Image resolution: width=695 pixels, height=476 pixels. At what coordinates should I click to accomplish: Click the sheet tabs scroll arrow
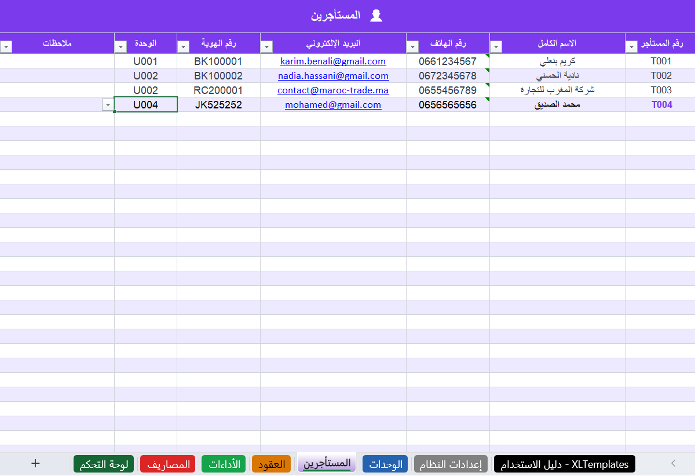pos(673,463)
